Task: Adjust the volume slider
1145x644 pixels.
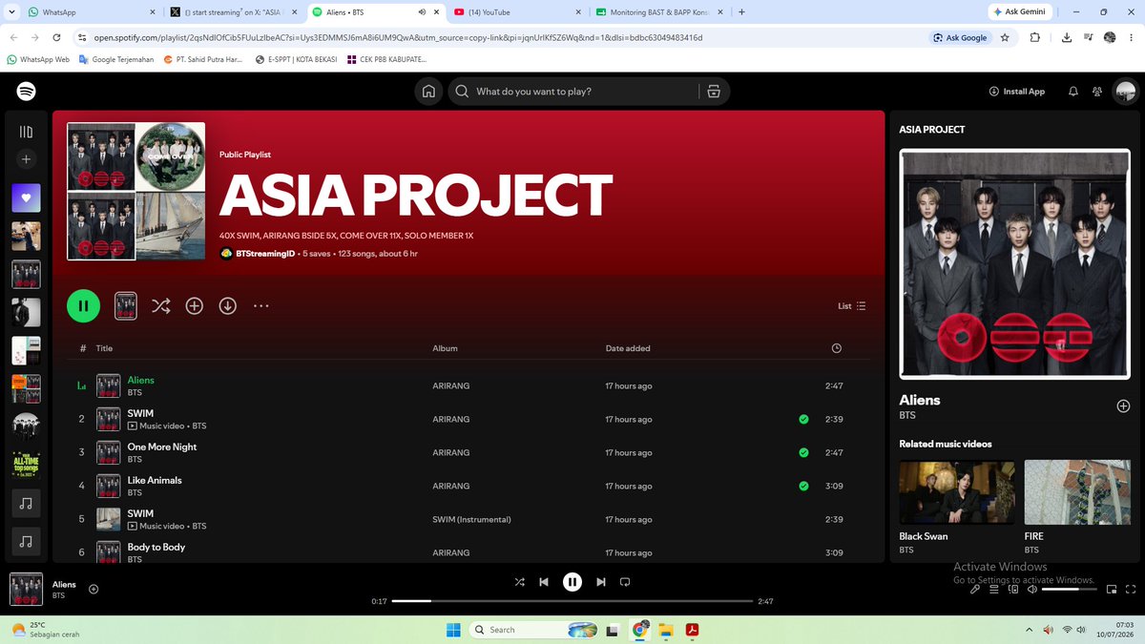Action: [x=1069, y=590]
